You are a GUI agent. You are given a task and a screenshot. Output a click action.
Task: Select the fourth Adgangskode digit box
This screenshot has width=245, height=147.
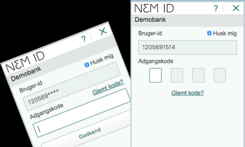pos(220,75)
